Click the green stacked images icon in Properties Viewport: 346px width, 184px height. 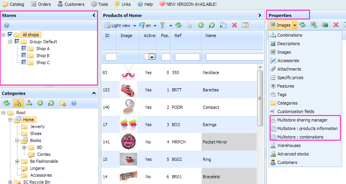pos(325,25)
